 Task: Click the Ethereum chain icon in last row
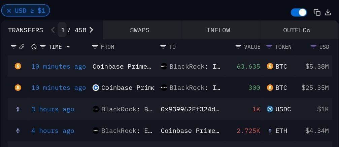click(x=18, y=131)
